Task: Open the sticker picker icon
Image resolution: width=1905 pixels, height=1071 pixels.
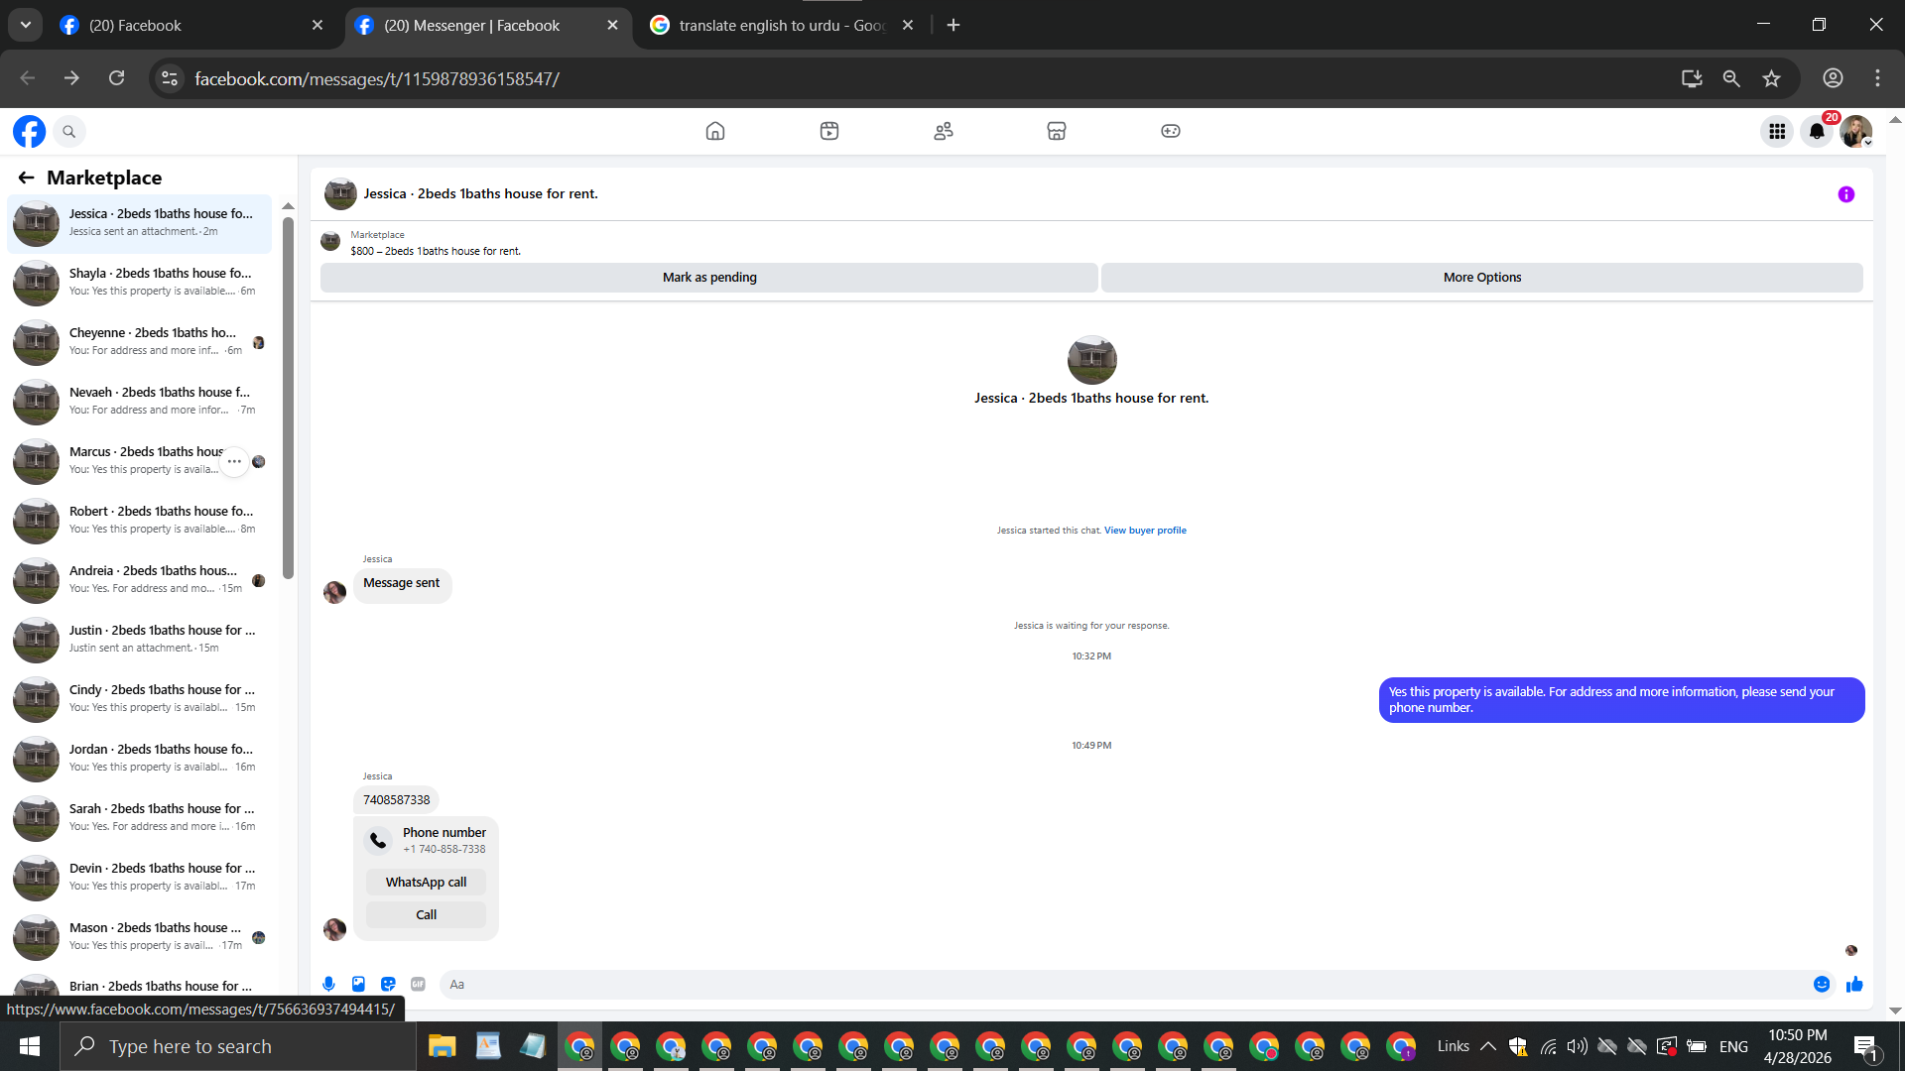Action: coord(388,984)
